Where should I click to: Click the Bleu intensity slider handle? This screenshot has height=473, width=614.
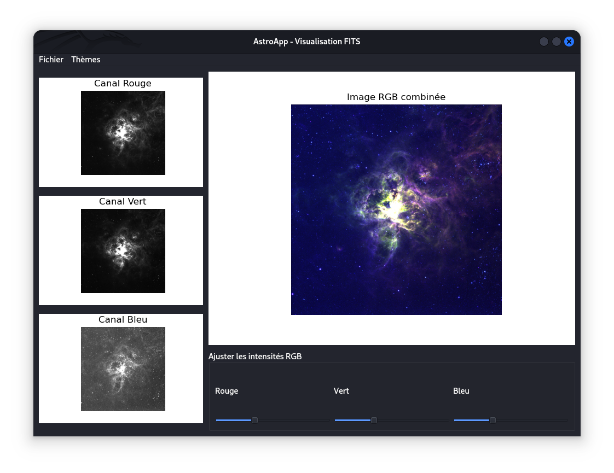coord(492,420)
